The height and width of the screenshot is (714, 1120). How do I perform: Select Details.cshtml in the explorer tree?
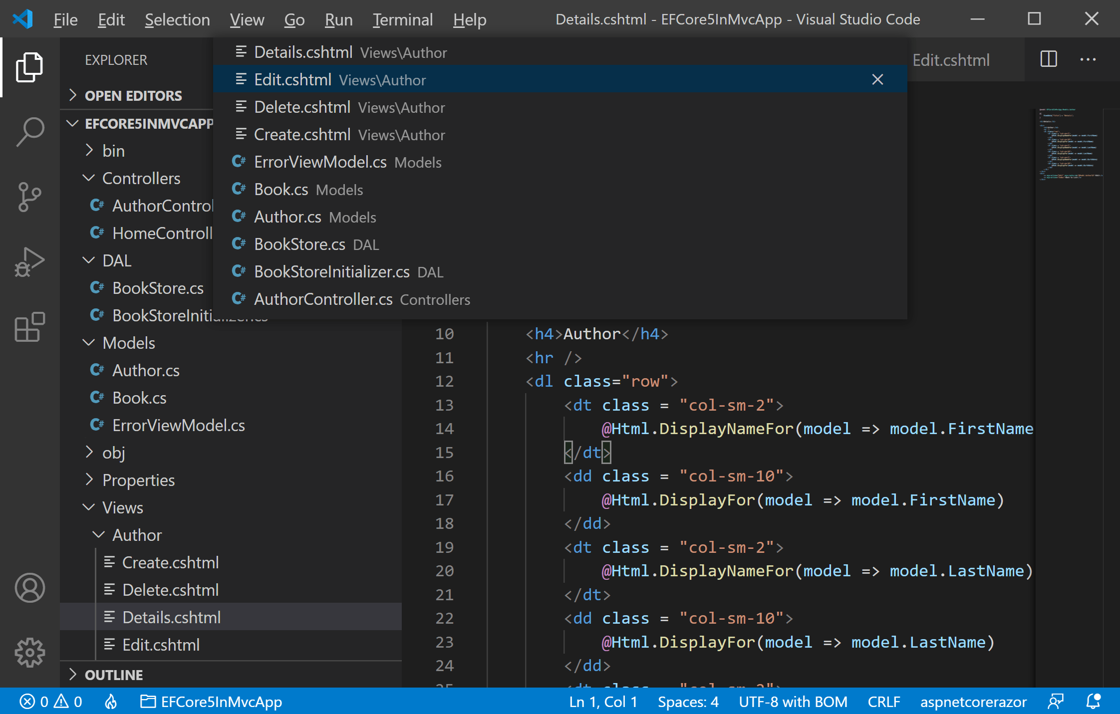pyautogui.click(x=171, y=617)
